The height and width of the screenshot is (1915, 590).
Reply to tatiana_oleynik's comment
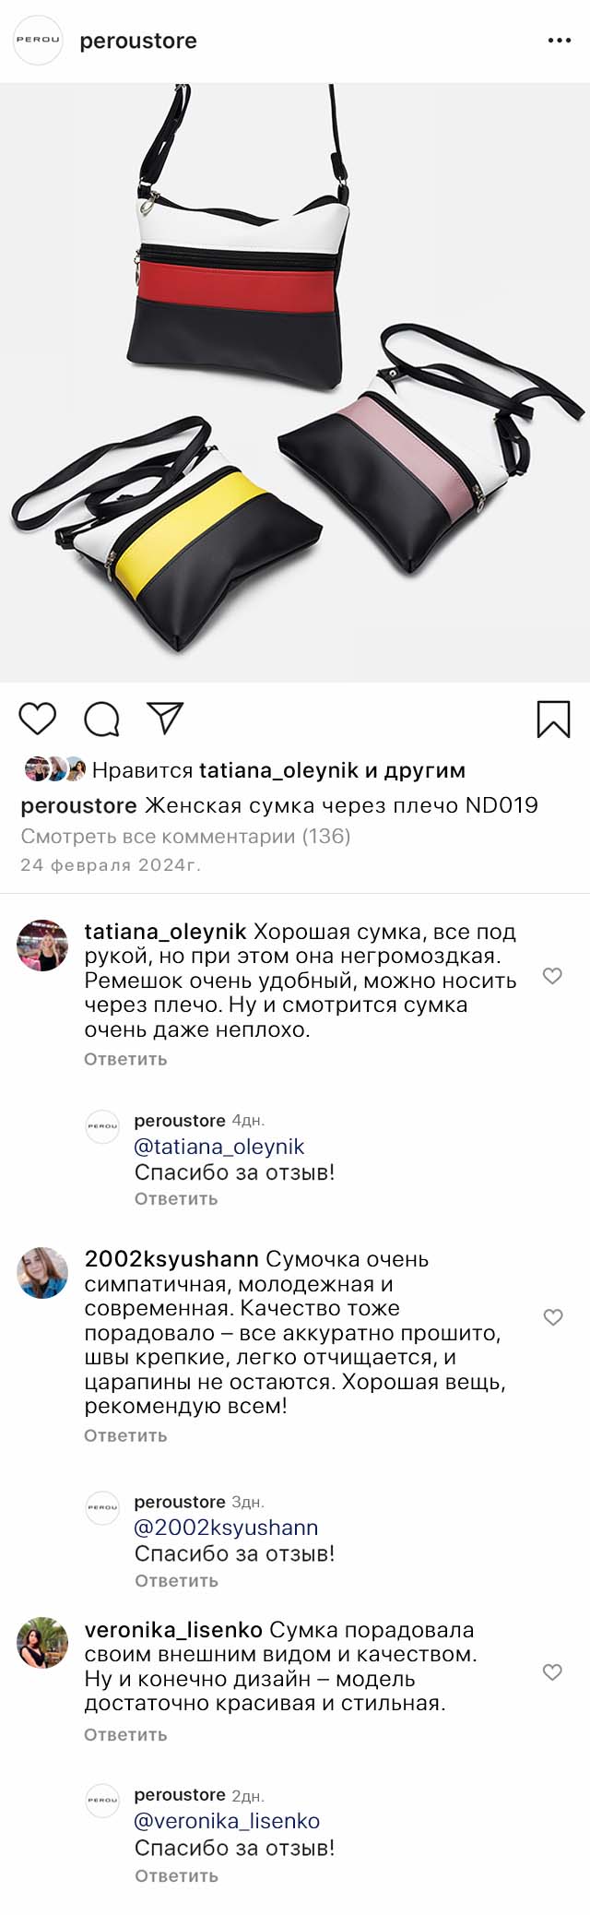[x=125, y=1059]
